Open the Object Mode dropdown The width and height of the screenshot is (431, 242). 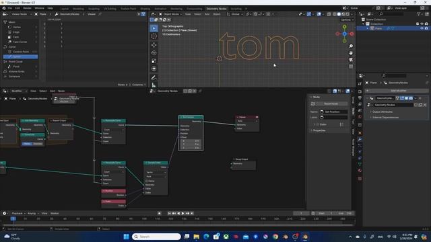click(170, 14)
